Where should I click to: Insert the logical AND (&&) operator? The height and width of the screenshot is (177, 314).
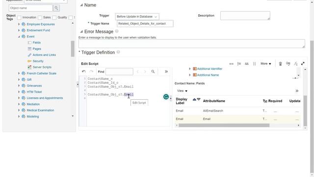pos(246,63)
